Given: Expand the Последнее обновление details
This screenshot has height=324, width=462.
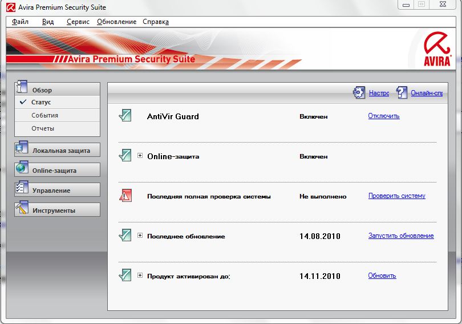Looking at the screenshot, I should [x=140, y=236].
